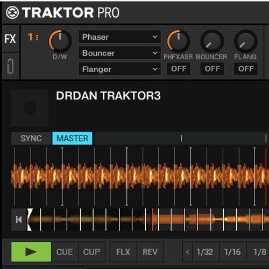This screenshot has height=269, width=269.
Task: Adjust the FLANG effect knob
Action: [x=246, y=41]
